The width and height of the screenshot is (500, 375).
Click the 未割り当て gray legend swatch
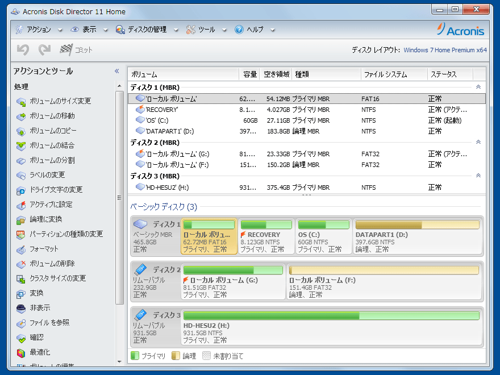click(207, 356)
